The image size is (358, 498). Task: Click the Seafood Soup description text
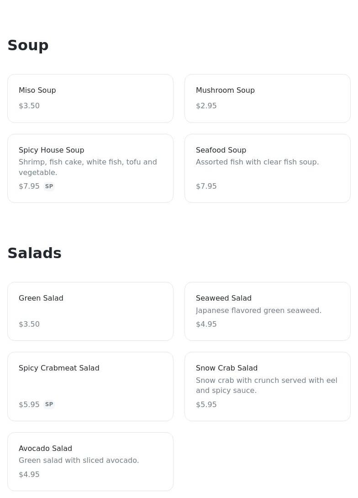point(257,162)
